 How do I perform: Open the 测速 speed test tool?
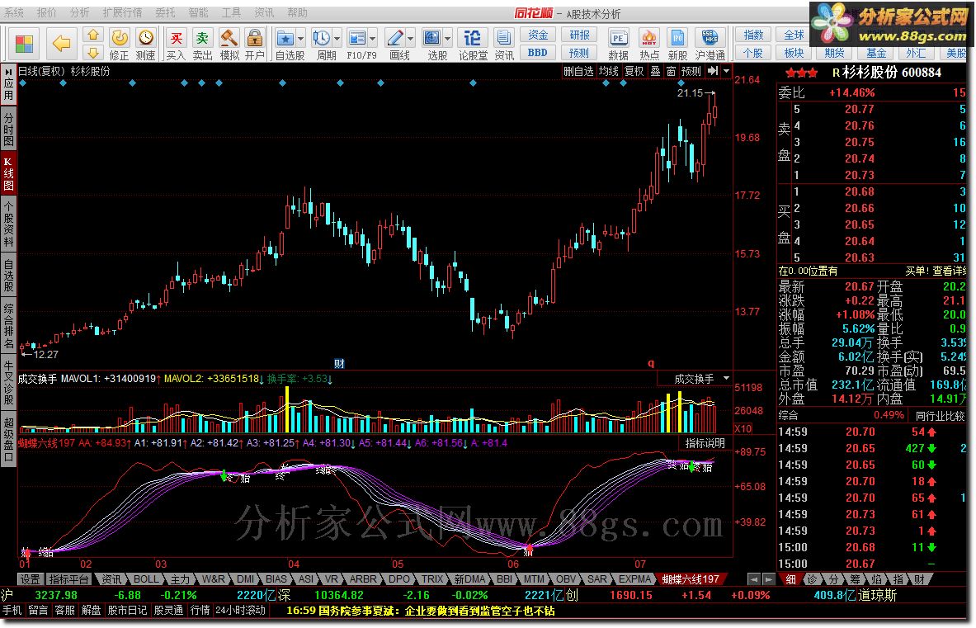pyautogui.click(x=146, y=45)
